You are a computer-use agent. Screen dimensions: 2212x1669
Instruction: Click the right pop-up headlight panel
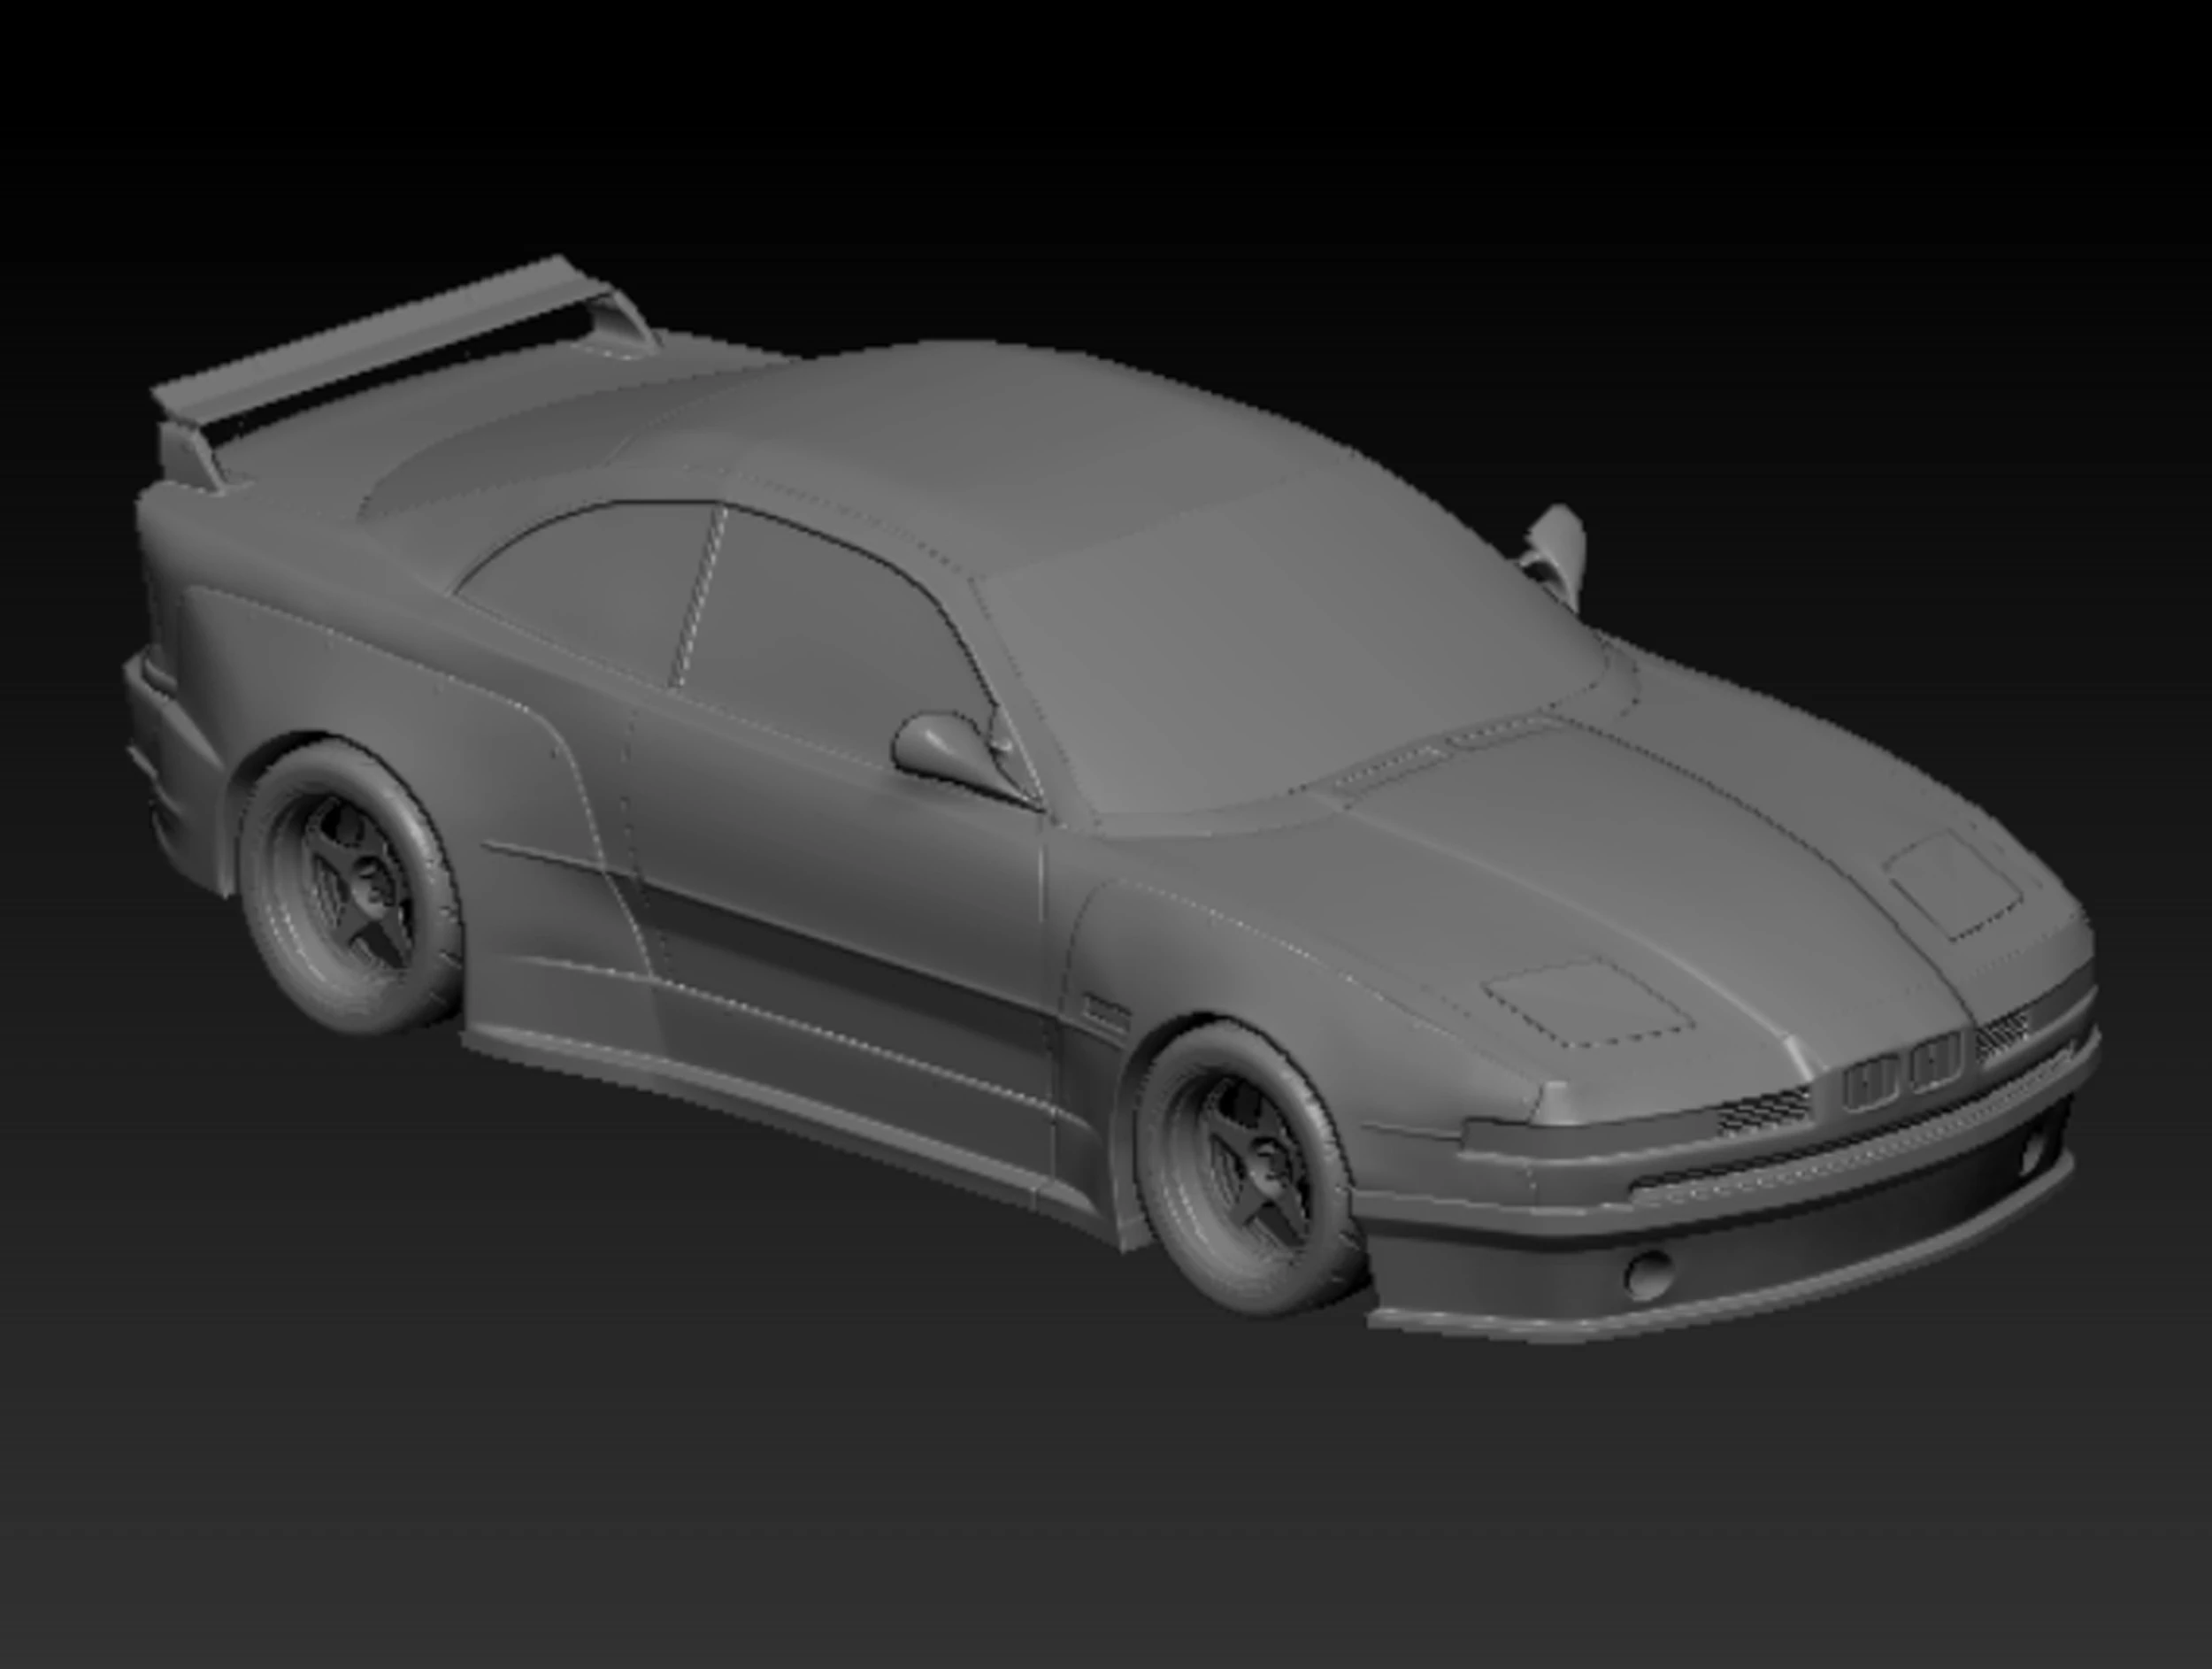(1950, 890)
